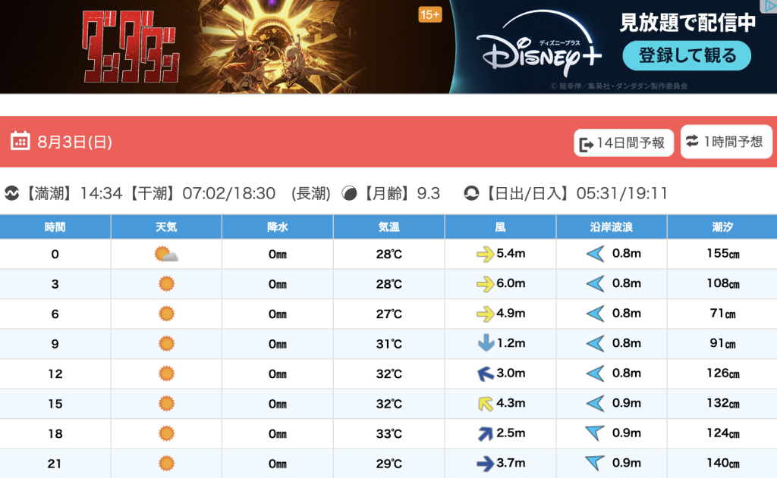Select the 沿岸波浪 column header

[611, 227]
